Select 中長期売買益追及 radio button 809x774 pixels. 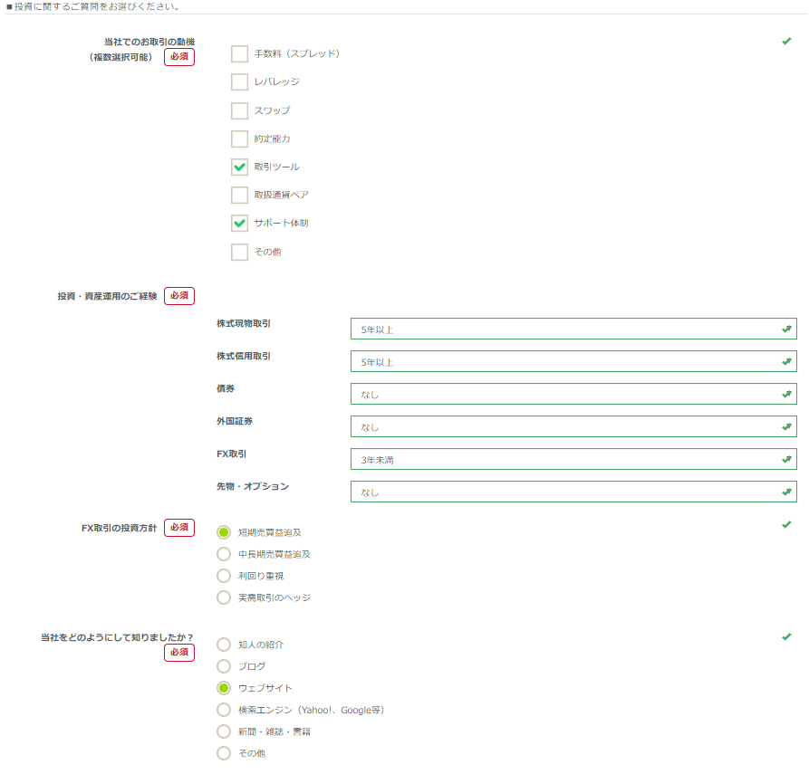pos(224,554)
